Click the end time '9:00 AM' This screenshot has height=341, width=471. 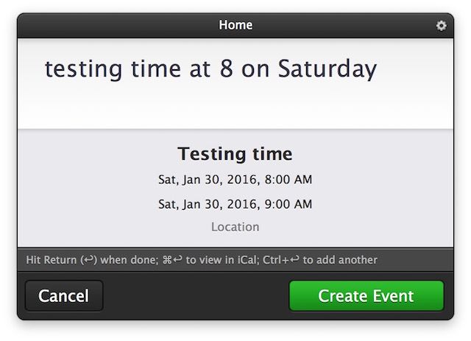point(288,203)
